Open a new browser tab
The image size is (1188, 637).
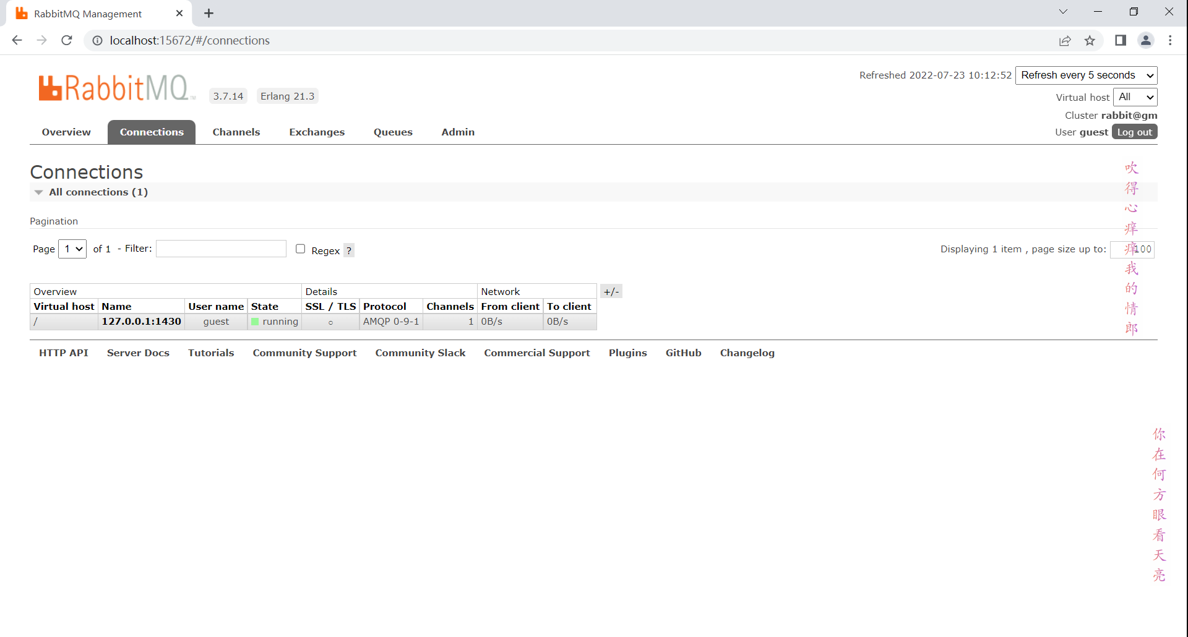[209, 13]
